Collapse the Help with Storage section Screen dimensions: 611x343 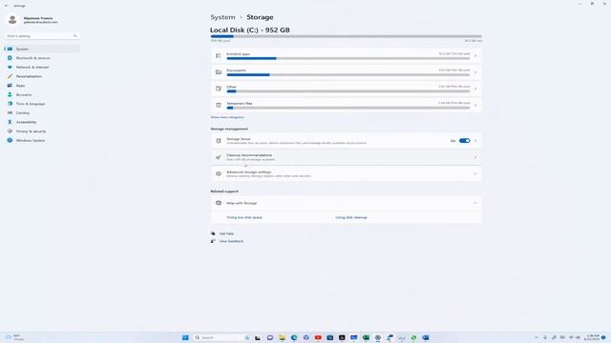[475, 203]
